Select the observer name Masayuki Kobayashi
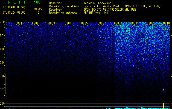Viewport: 172px width, 109px height. [x=98, y=3]
